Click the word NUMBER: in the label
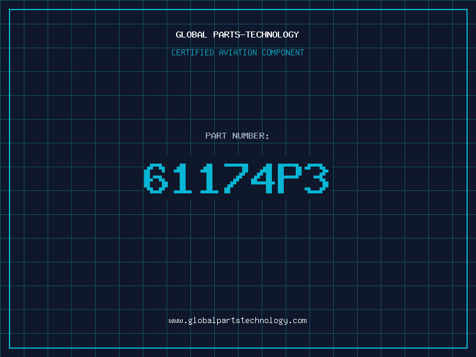 pos(250,136)
